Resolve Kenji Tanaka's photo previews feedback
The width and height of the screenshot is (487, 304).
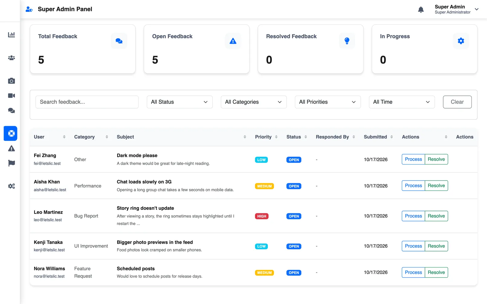(x=436, y=246)
